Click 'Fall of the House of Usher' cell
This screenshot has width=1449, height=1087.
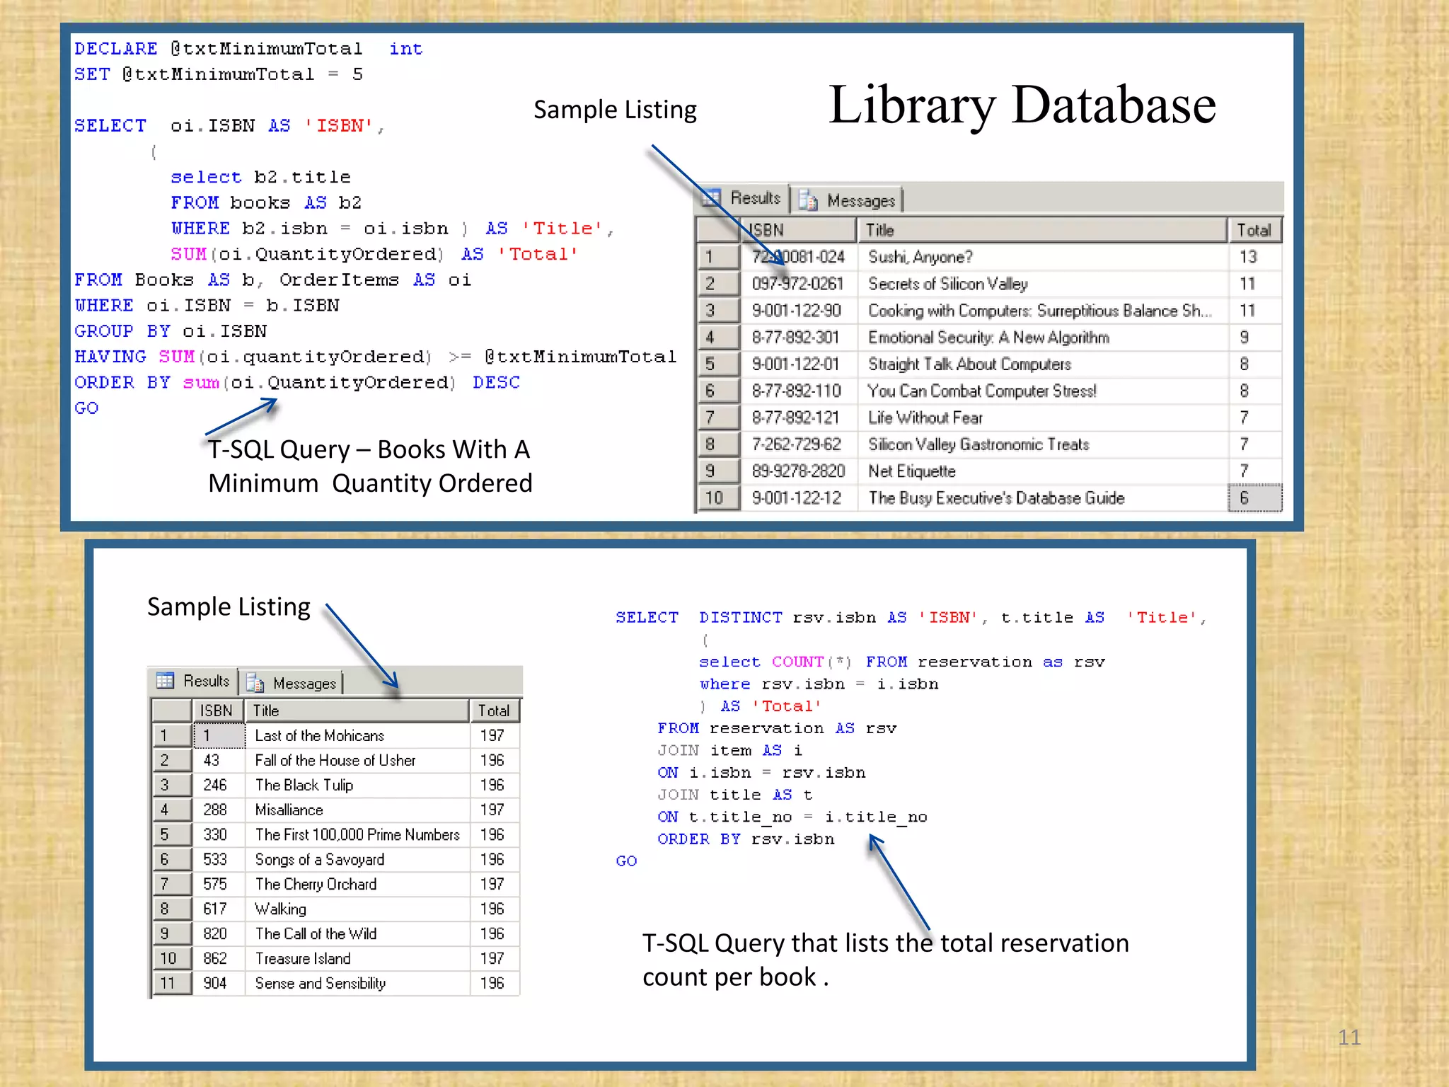[x=357, y=761]
